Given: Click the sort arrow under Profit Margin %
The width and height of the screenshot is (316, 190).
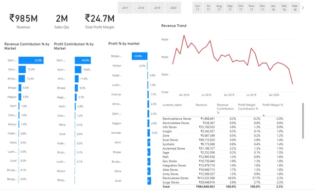Looking at the screenshot, I should point(263,115).
